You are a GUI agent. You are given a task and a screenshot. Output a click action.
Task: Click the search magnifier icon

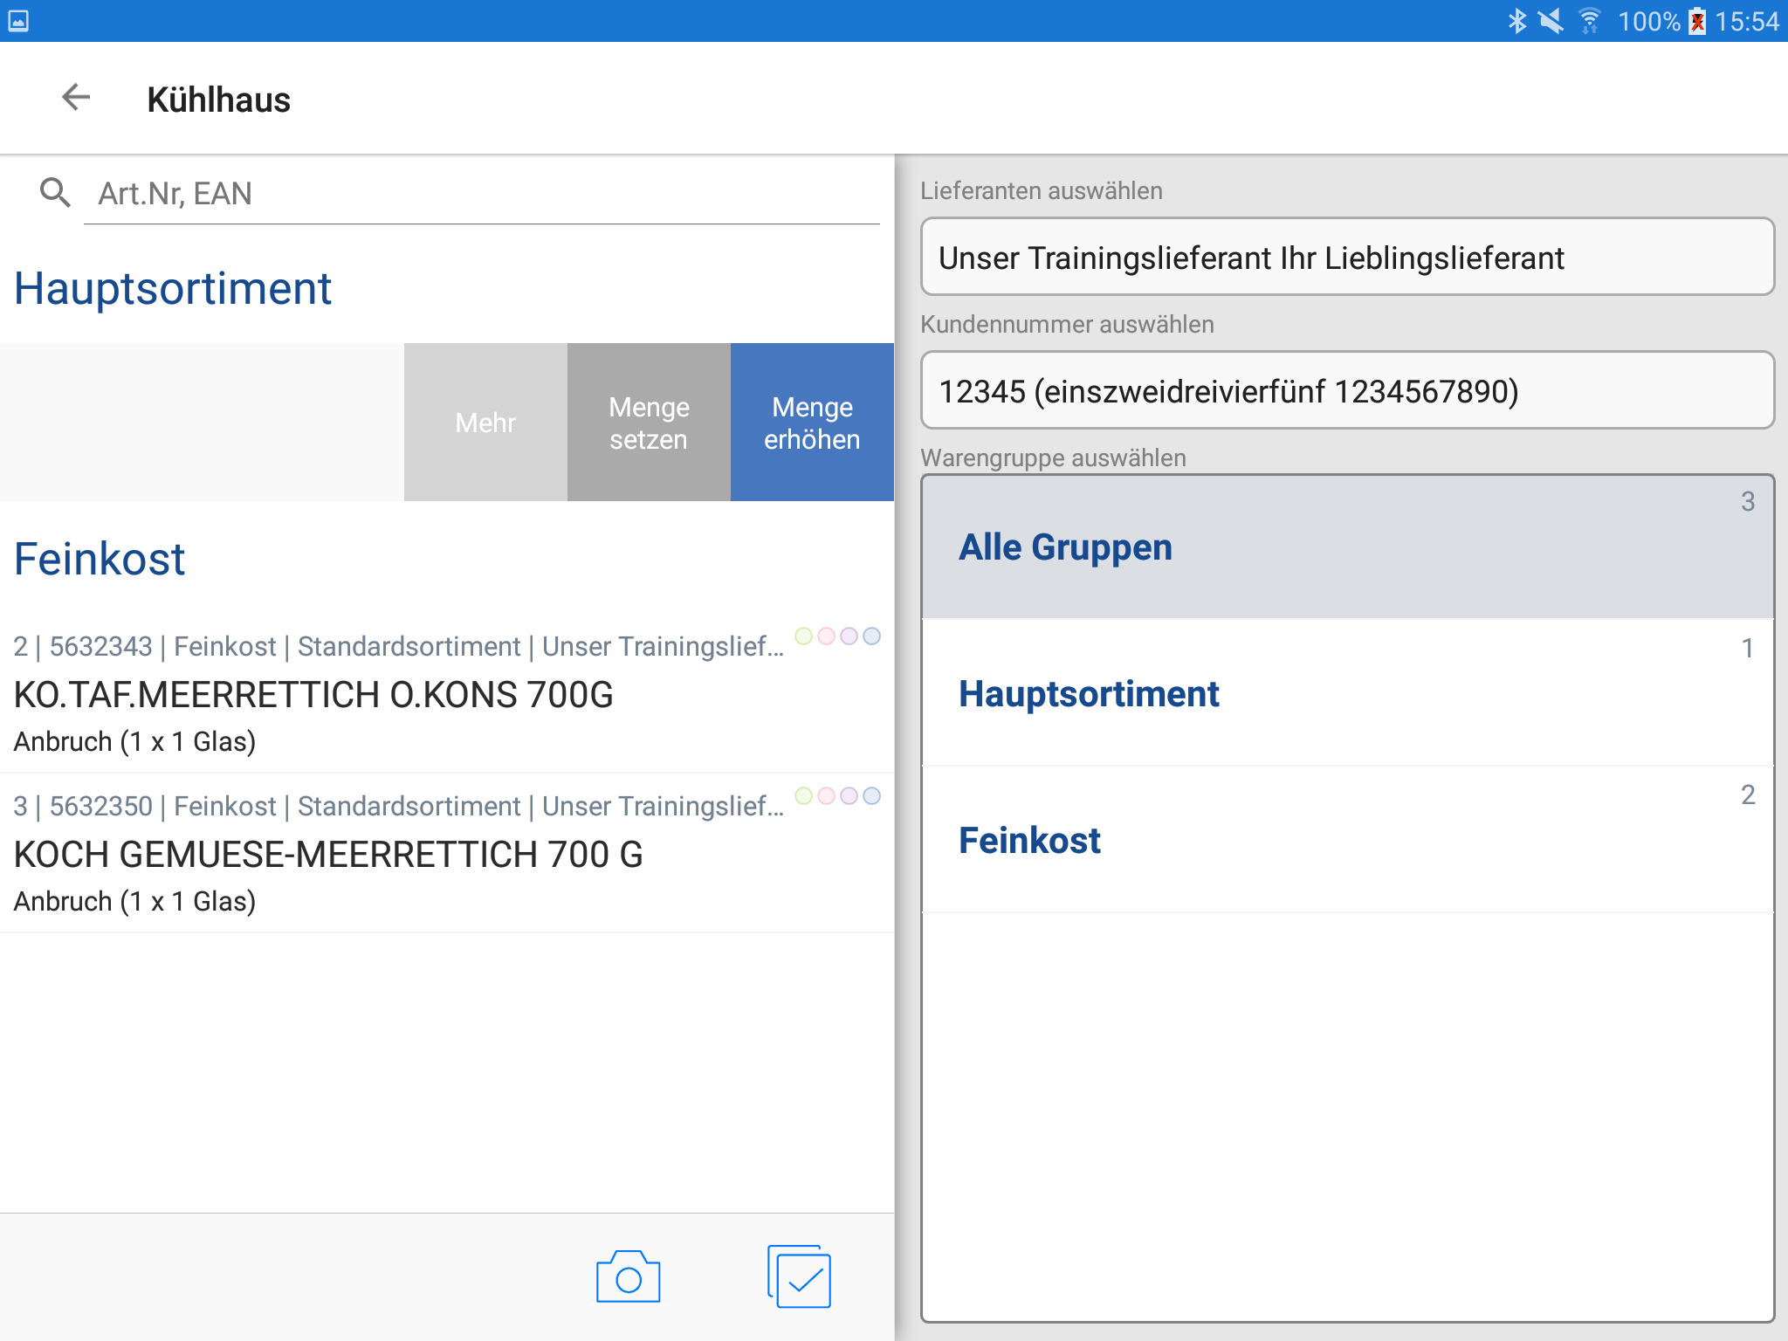click(x=55, y=192)
